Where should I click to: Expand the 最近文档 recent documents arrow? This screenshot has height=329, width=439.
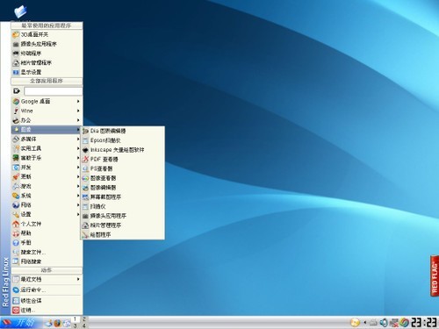[x=78, y=279]
